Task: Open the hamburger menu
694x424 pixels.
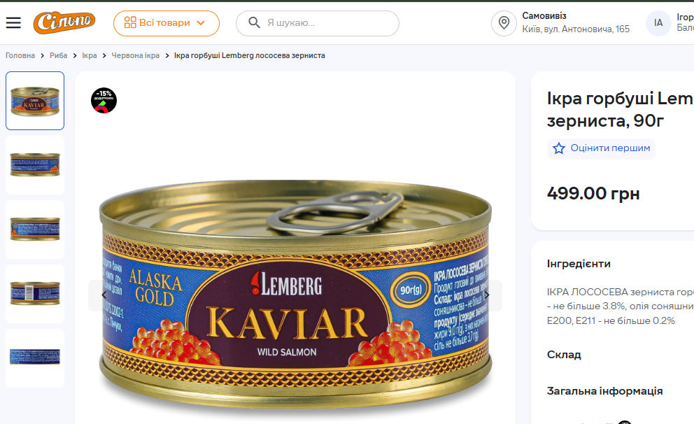Action: click(x=13, y=23)
